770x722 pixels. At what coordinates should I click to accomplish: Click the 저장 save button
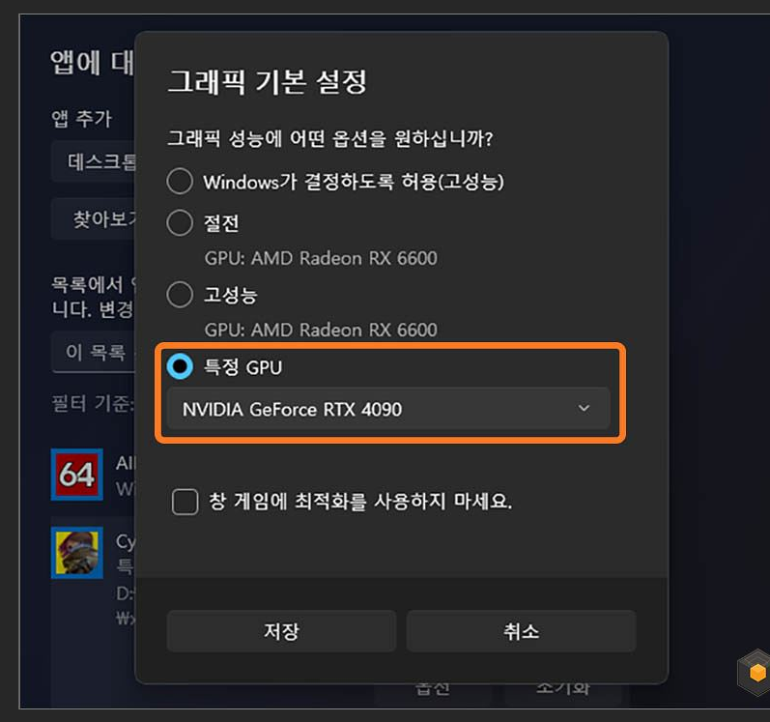[281, 631]
